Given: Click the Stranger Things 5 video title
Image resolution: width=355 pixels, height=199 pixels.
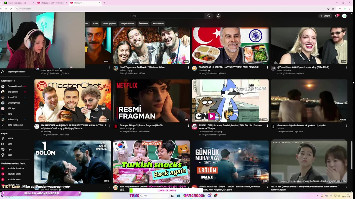Looking at the screenshot, I should pos(141,125).
